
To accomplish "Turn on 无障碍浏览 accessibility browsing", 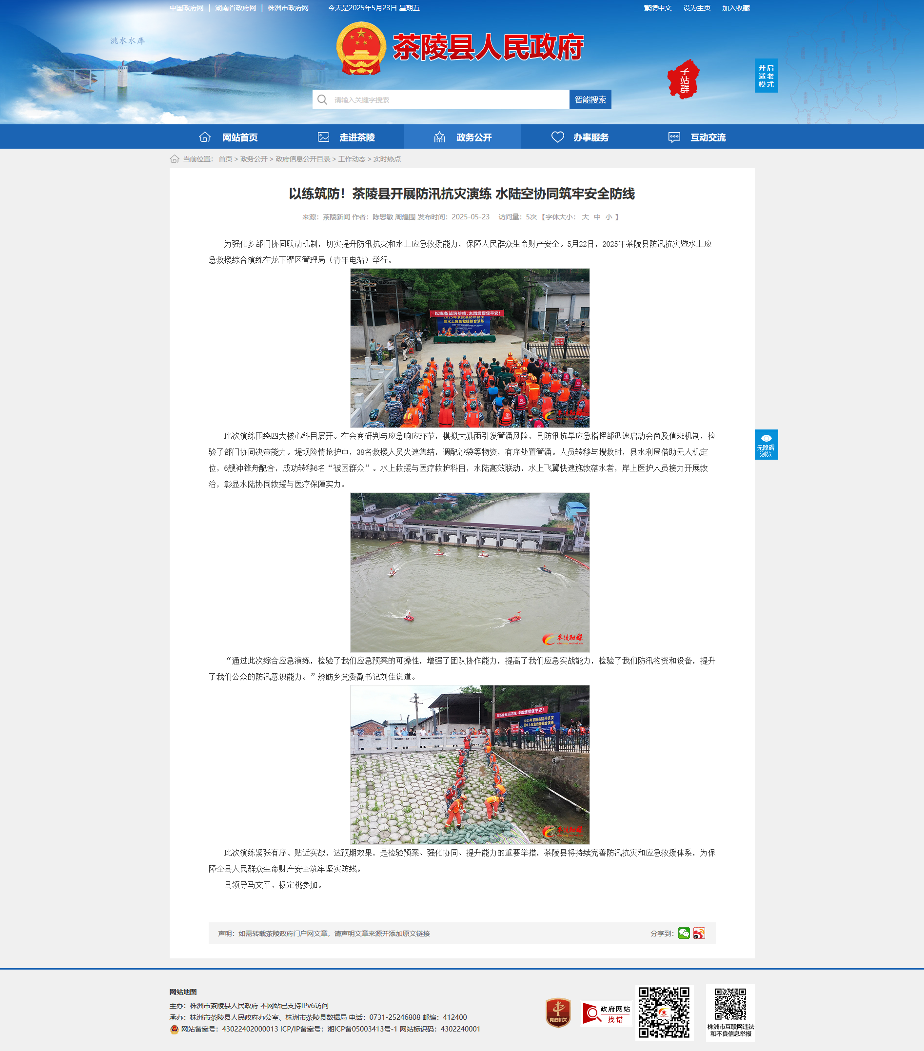I will coord(766,444).
